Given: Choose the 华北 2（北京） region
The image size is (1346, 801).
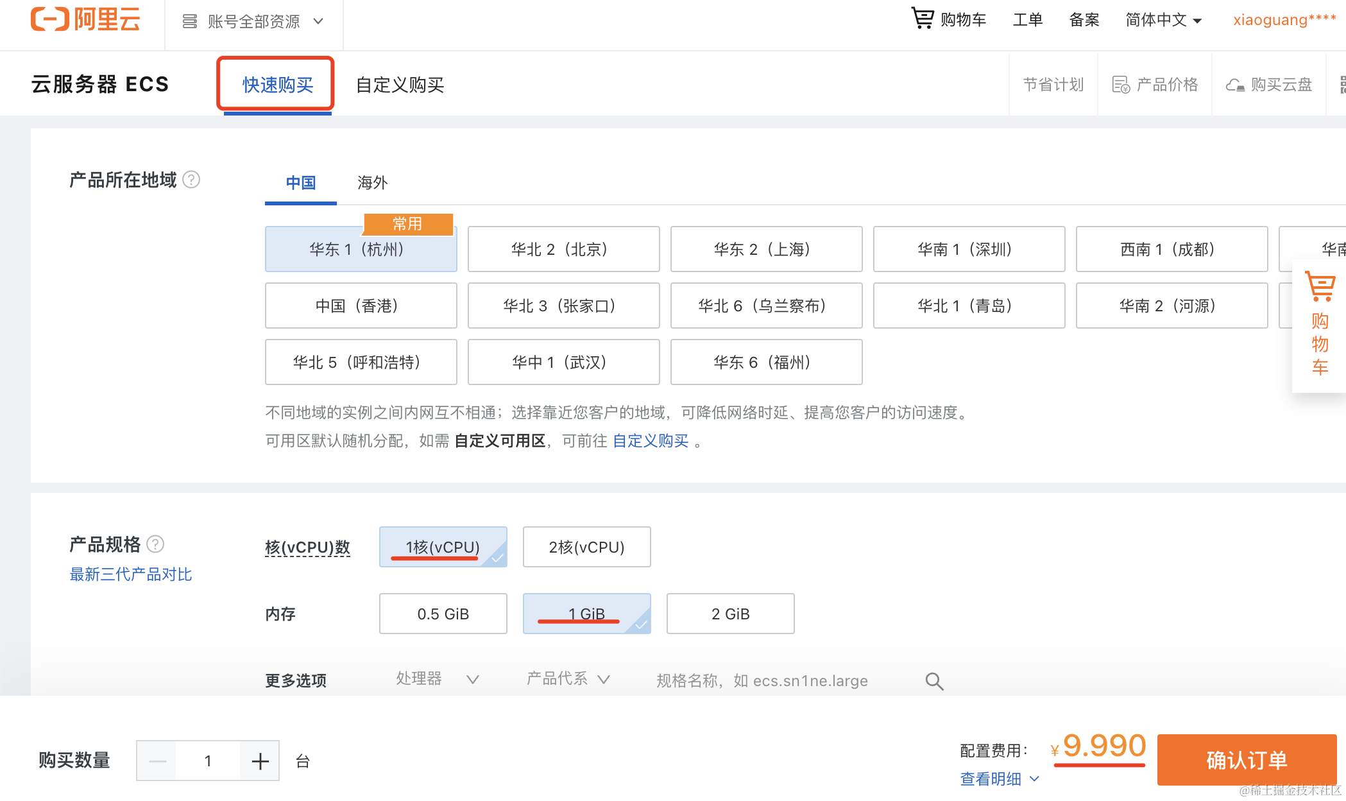Looking at the screenshot, I should tap(563, 249).
